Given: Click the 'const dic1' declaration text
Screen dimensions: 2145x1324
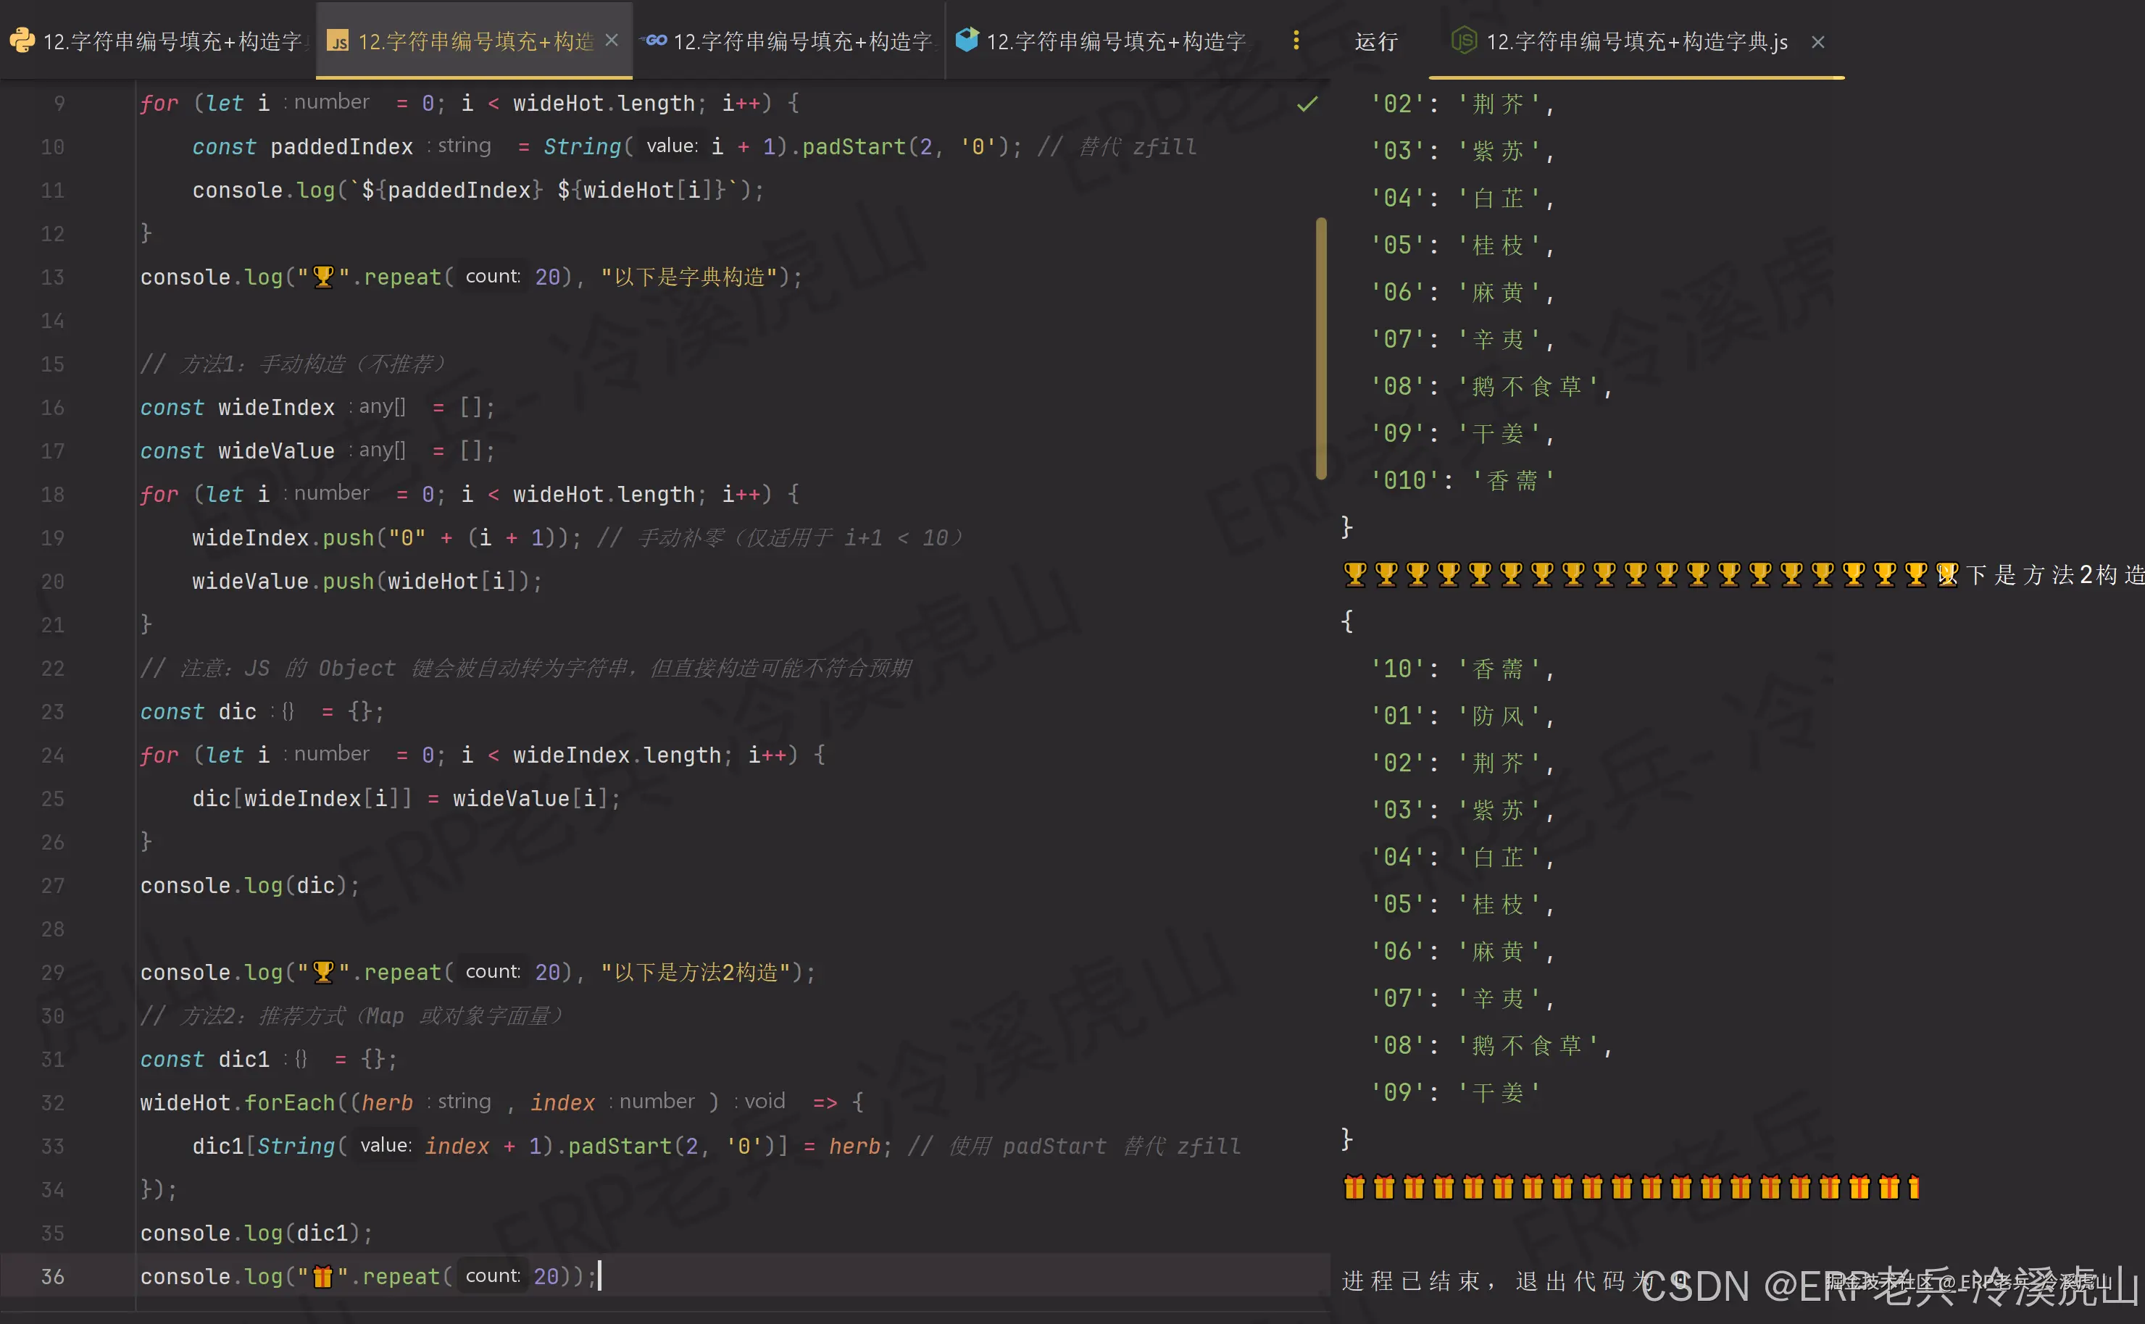Looking at the screenshot, I should pos(205,1060).
